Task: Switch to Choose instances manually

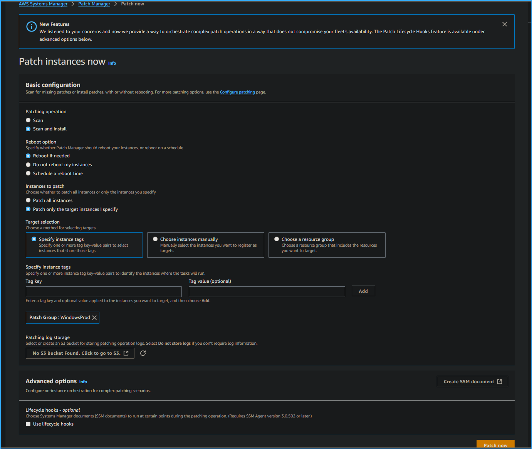Action: coord(155,239)
